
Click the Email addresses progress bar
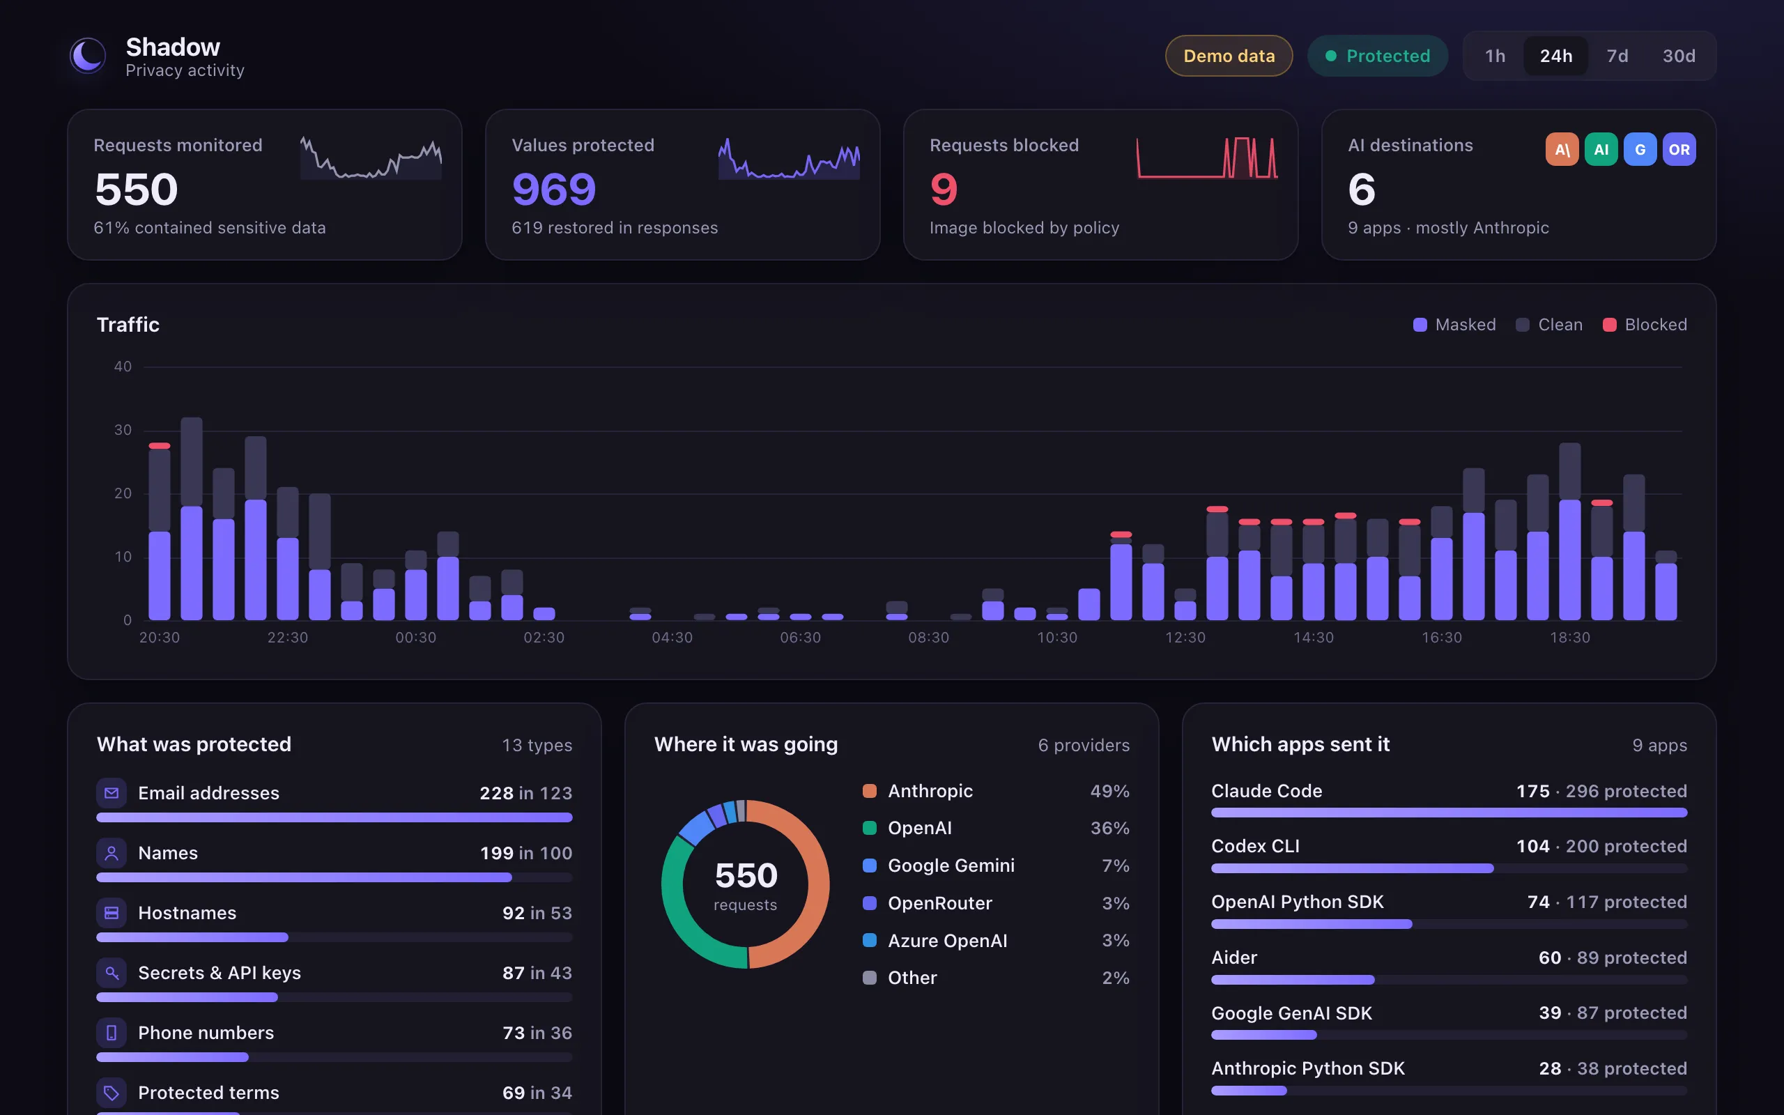coord(334,818)
